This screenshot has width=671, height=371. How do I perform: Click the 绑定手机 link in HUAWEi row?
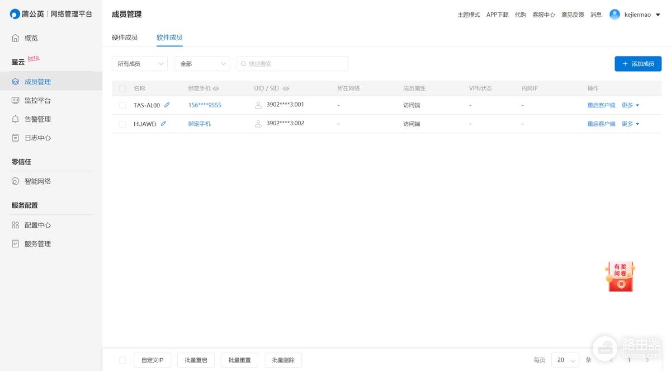pyautogui.click(x=200, y=124)
